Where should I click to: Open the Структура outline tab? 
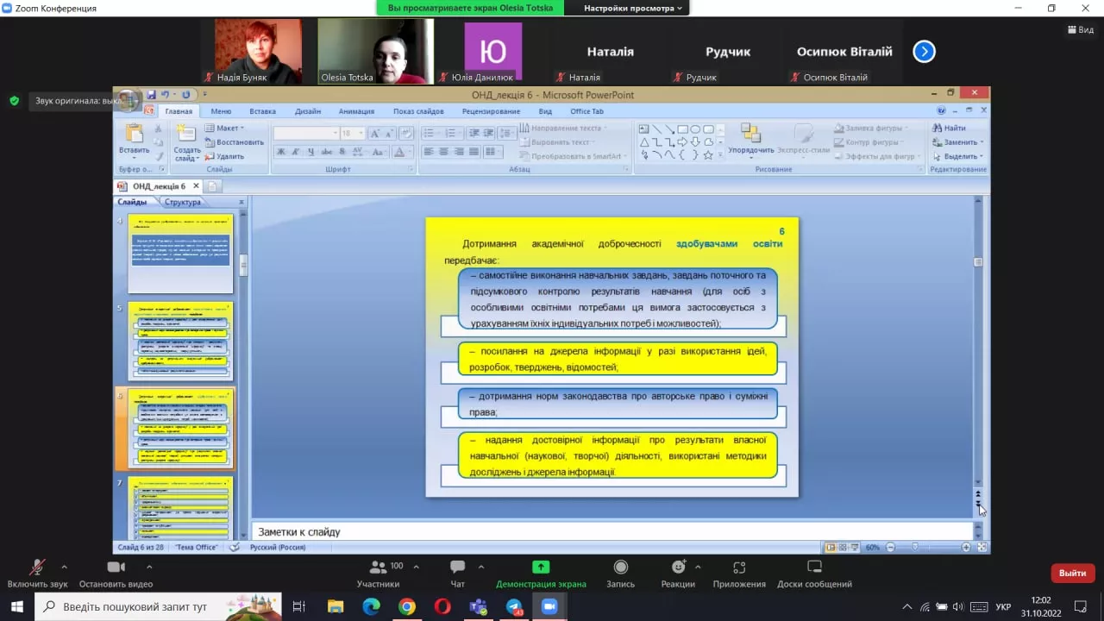[182, 202]
